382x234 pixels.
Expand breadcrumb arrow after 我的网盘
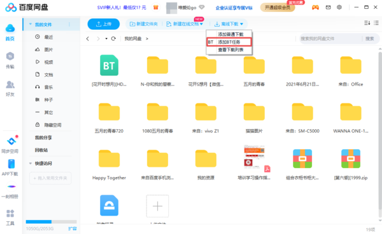click(x=147, y=39)
